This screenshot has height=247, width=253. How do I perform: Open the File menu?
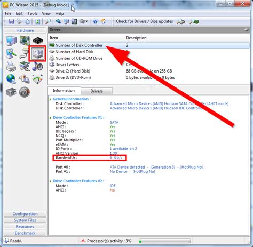coord(8,13)
